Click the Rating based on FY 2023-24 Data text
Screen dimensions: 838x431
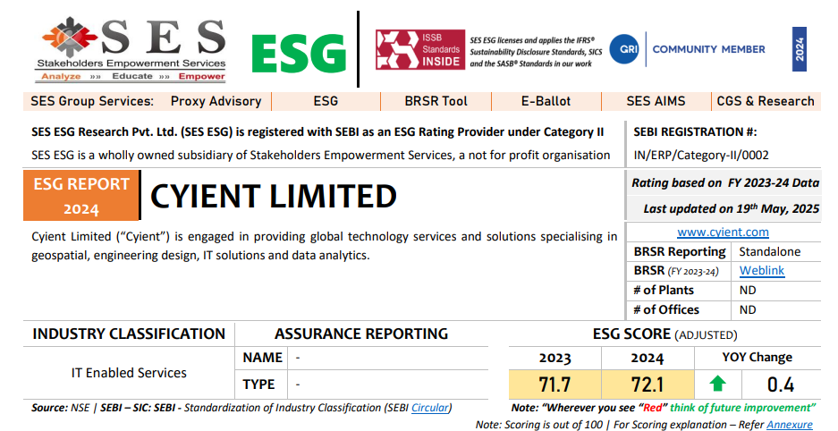(x=725, y=182)
